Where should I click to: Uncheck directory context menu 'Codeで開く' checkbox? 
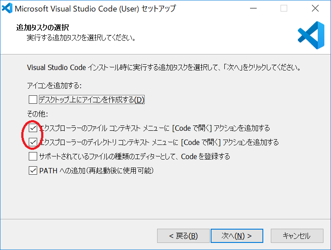pyautogui.click(x=33, y=142)
